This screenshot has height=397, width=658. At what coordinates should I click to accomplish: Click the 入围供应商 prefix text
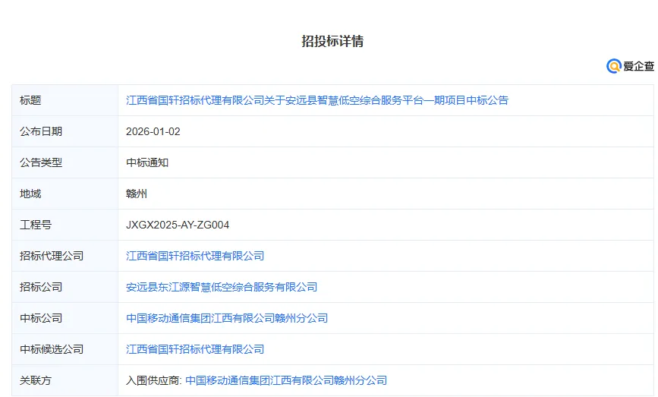coord(154,380)
